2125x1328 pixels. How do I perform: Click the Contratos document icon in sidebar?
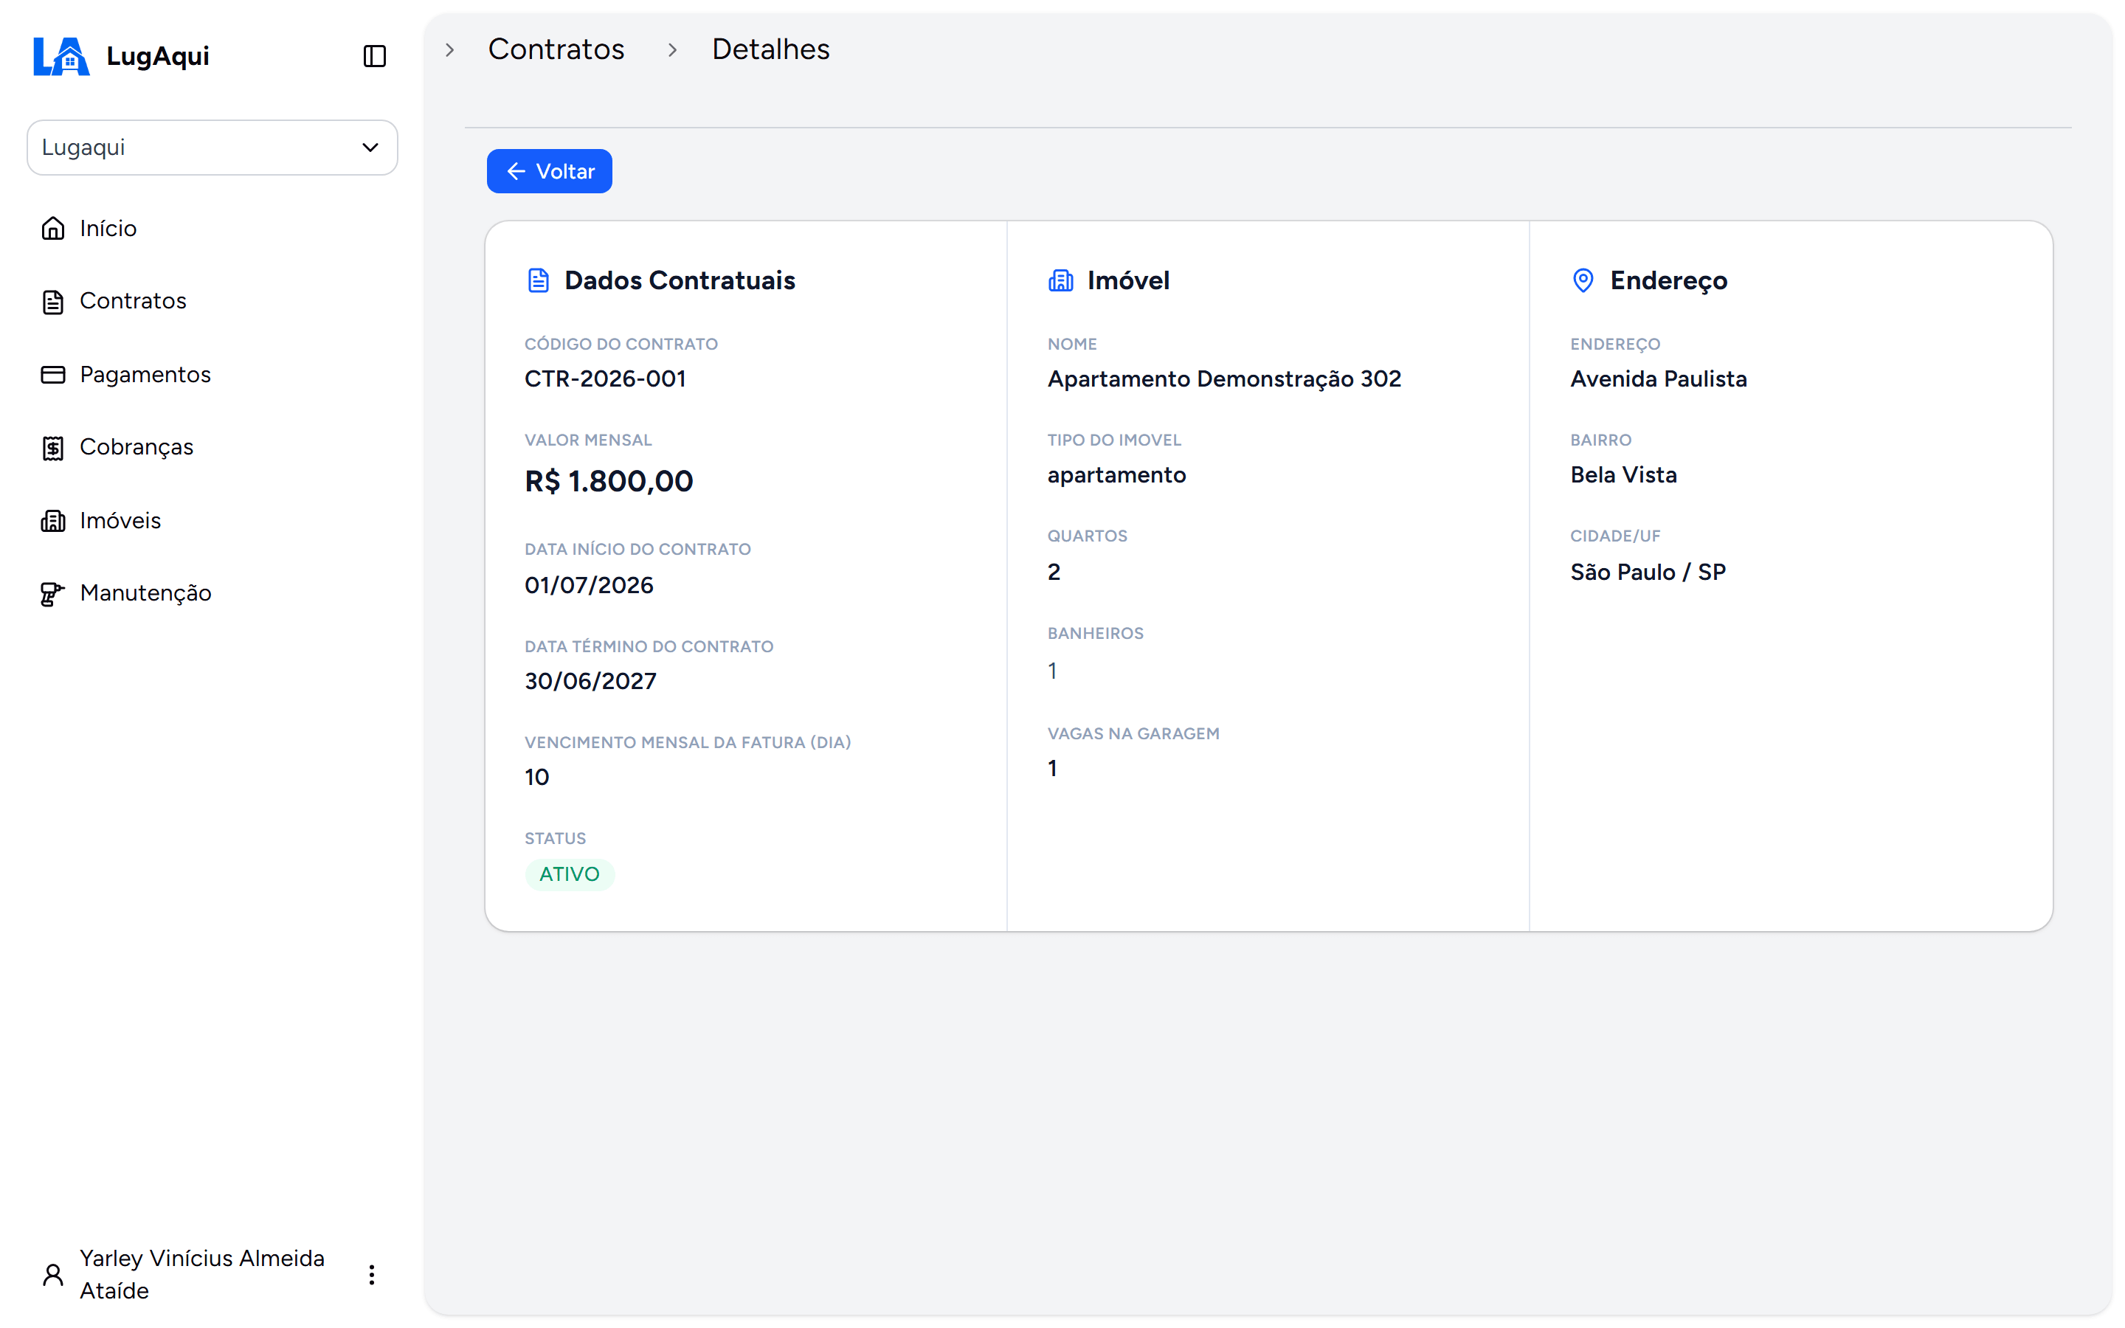coord(52,301)
